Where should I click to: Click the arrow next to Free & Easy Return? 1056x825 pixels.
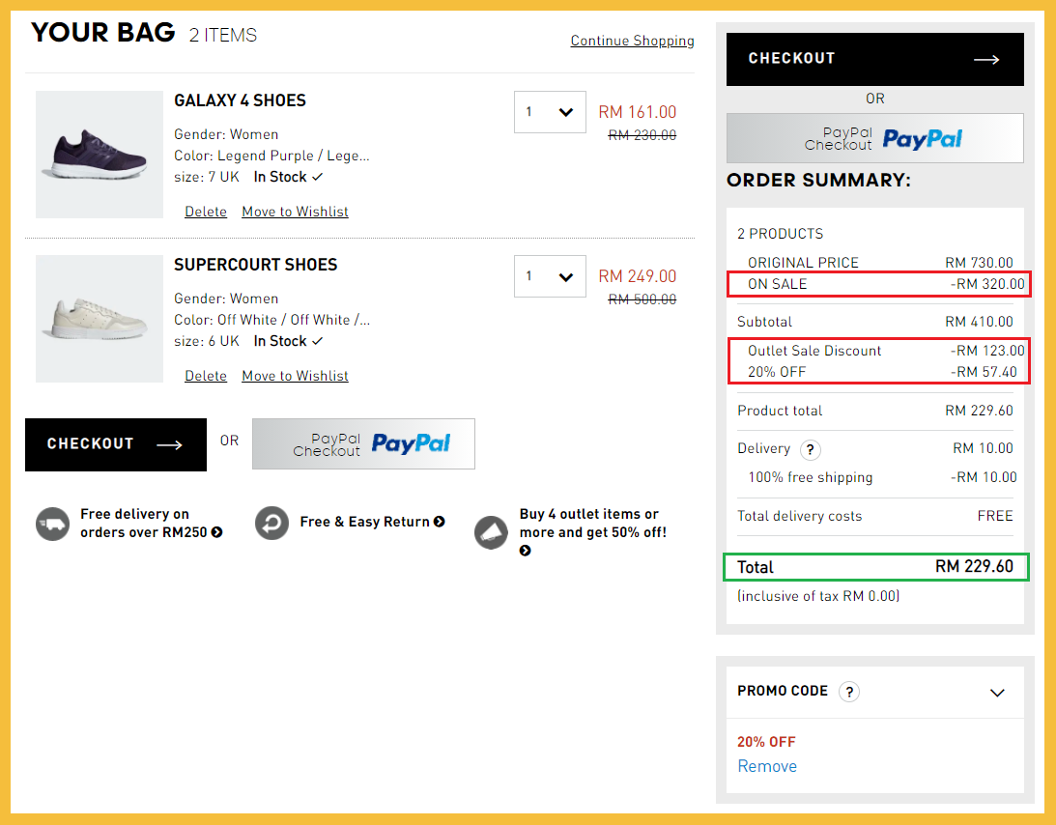coord(440,522)
